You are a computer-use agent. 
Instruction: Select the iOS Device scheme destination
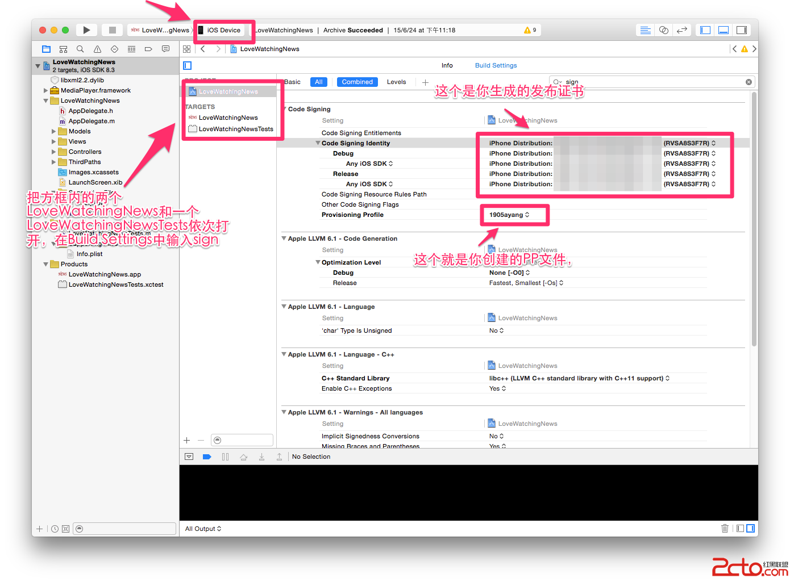coord(220,30)
